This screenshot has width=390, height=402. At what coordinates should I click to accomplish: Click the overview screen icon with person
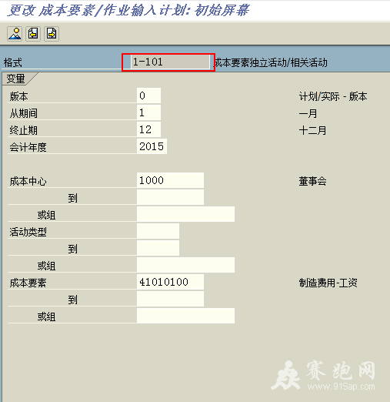click(15, 34)
